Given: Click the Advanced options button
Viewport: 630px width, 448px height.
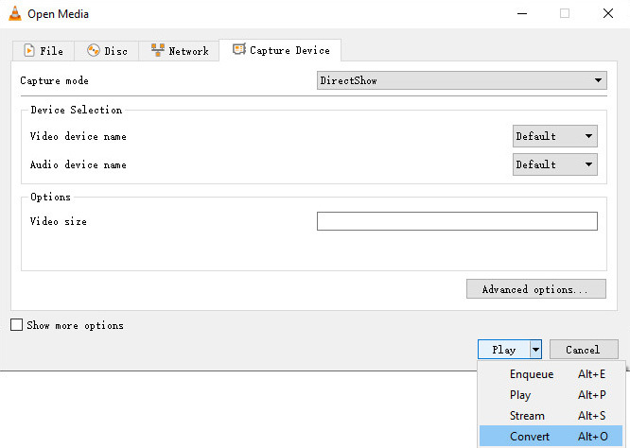Looking at the screenshot, I should tap(536, 289).
